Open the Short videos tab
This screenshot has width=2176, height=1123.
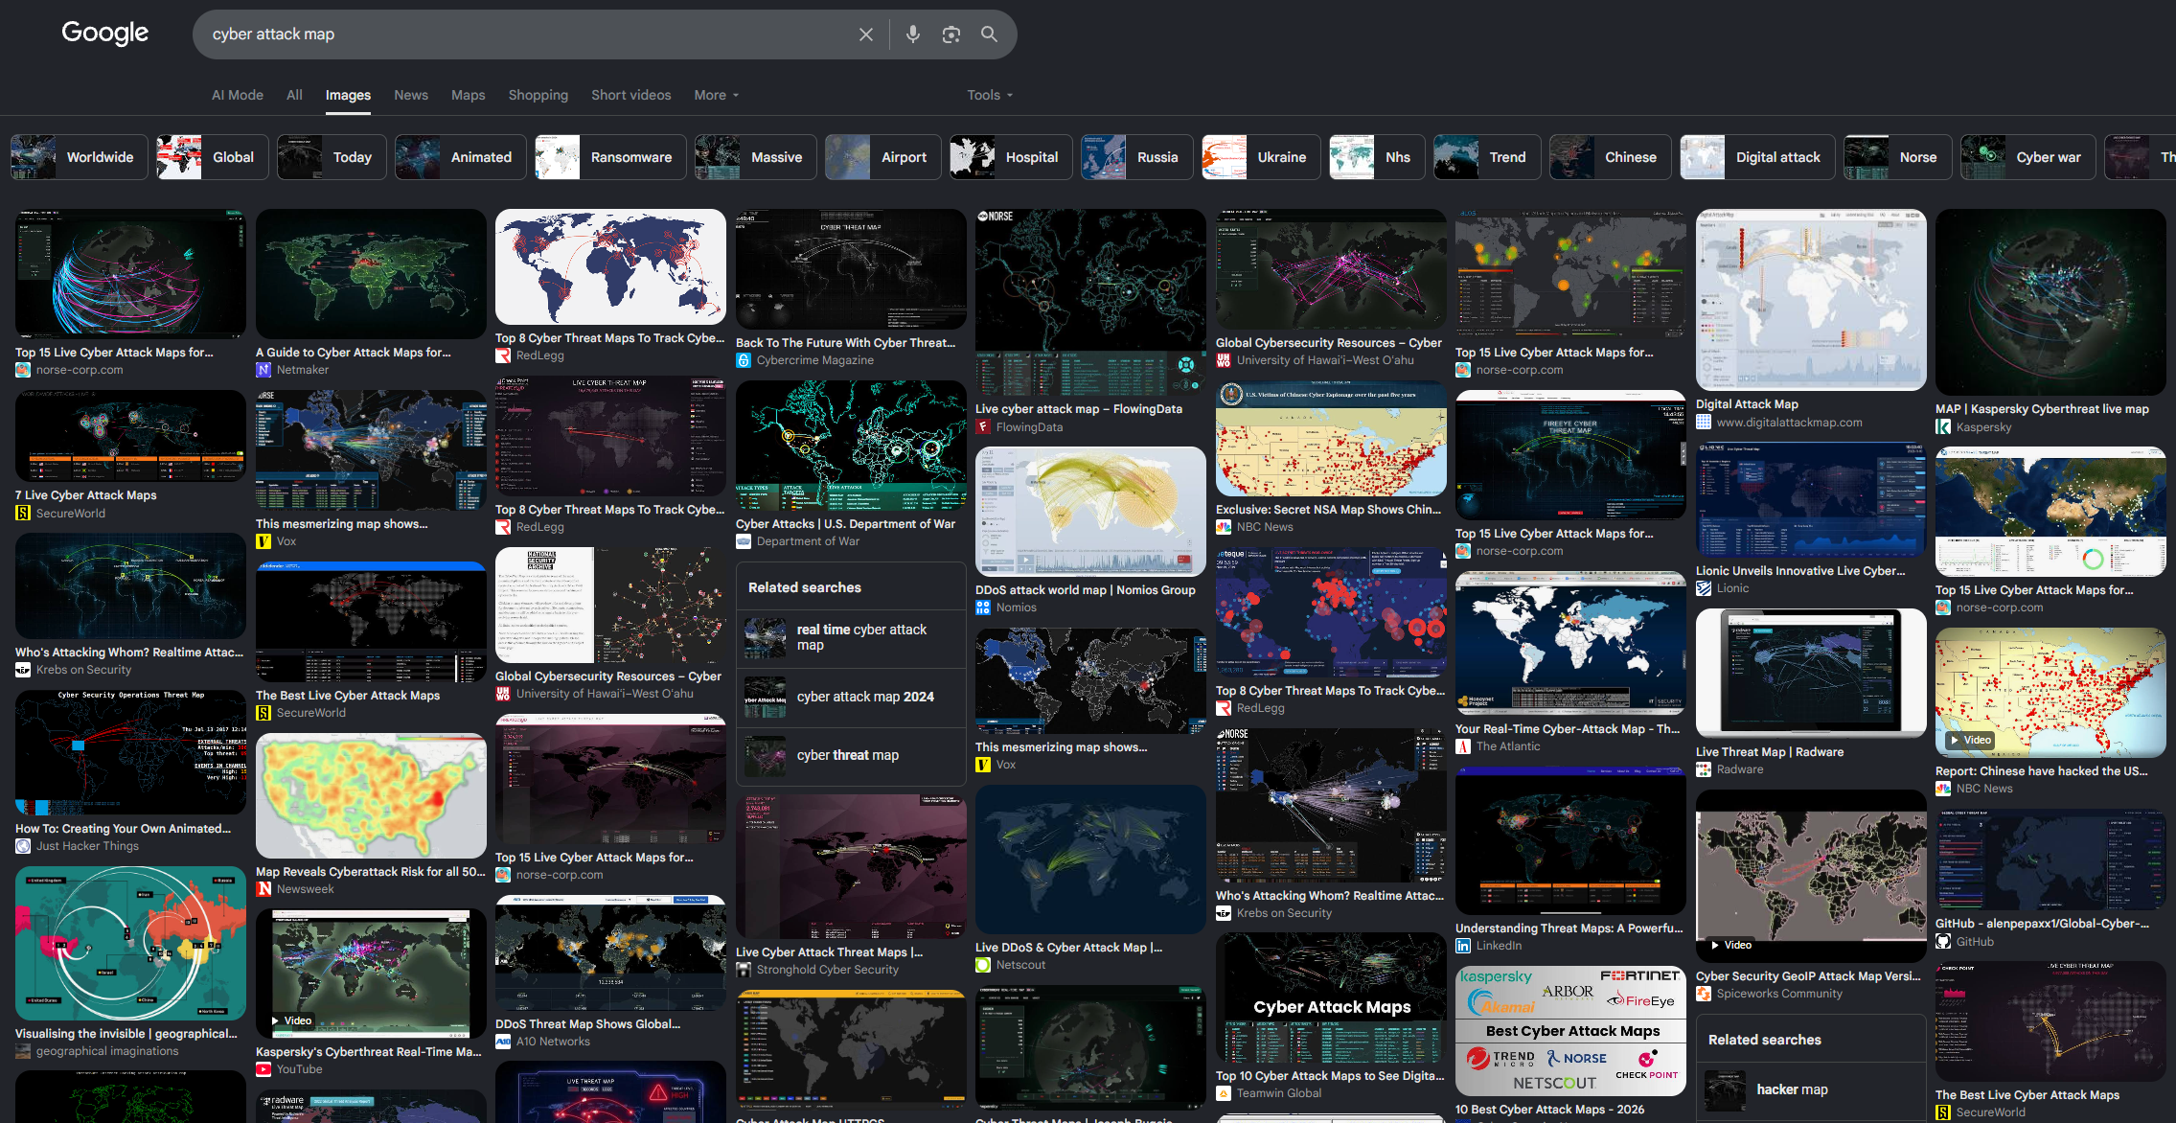click(x=631, y=95)
